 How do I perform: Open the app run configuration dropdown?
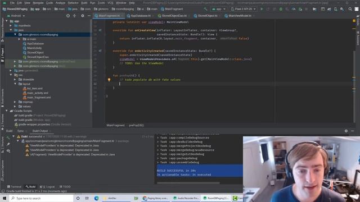click(x=219, y=9)
